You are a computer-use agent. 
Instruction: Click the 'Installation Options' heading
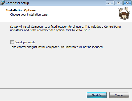[21, 10]
